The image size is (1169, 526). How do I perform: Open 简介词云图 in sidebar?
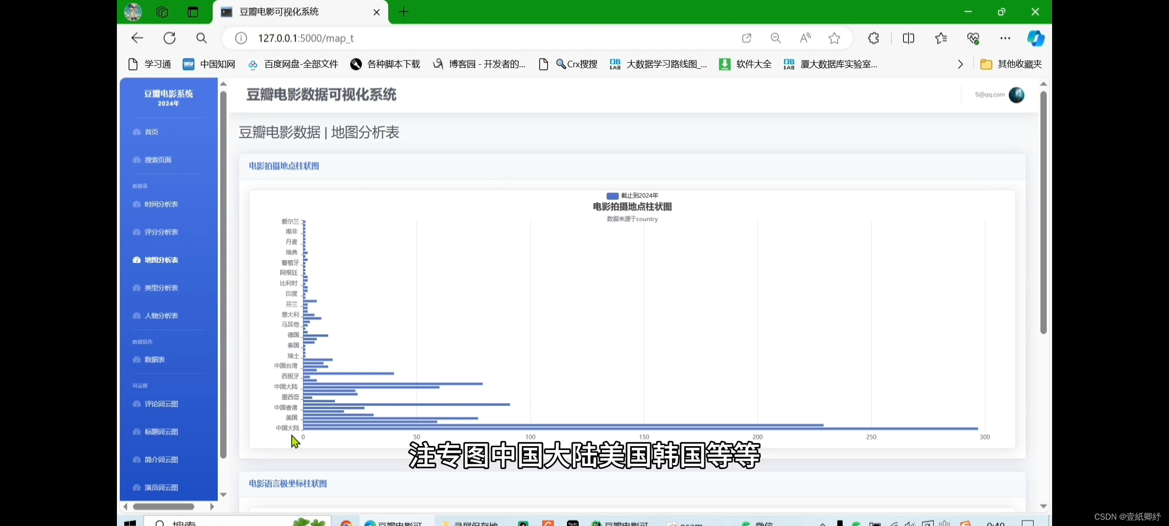click(155, 459)
